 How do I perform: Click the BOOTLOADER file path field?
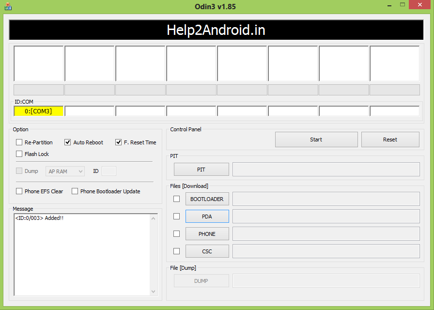point(326,199)
